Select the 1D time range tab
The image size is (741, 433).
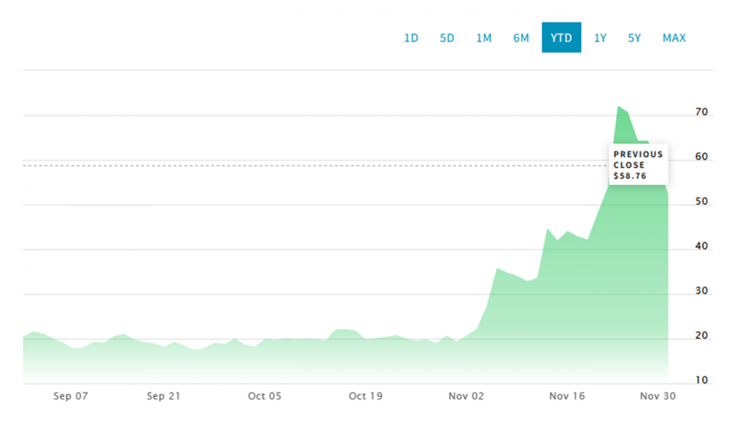[411, 38]
